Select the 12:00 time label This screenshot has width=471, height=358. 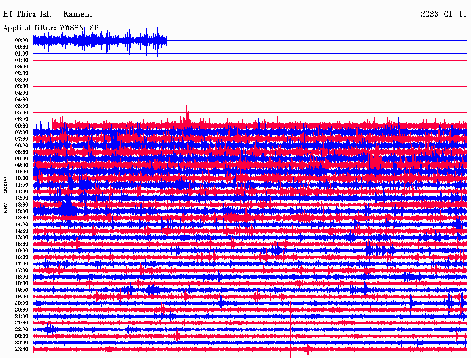click(x=22, y=198)
